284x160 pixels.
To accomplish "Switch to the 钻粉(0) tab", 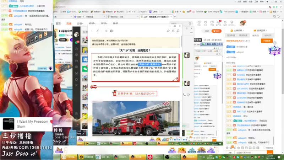I will [x=268, y=35].
